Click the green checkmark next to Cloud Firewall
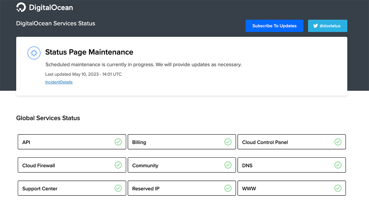 click(118, 165)
